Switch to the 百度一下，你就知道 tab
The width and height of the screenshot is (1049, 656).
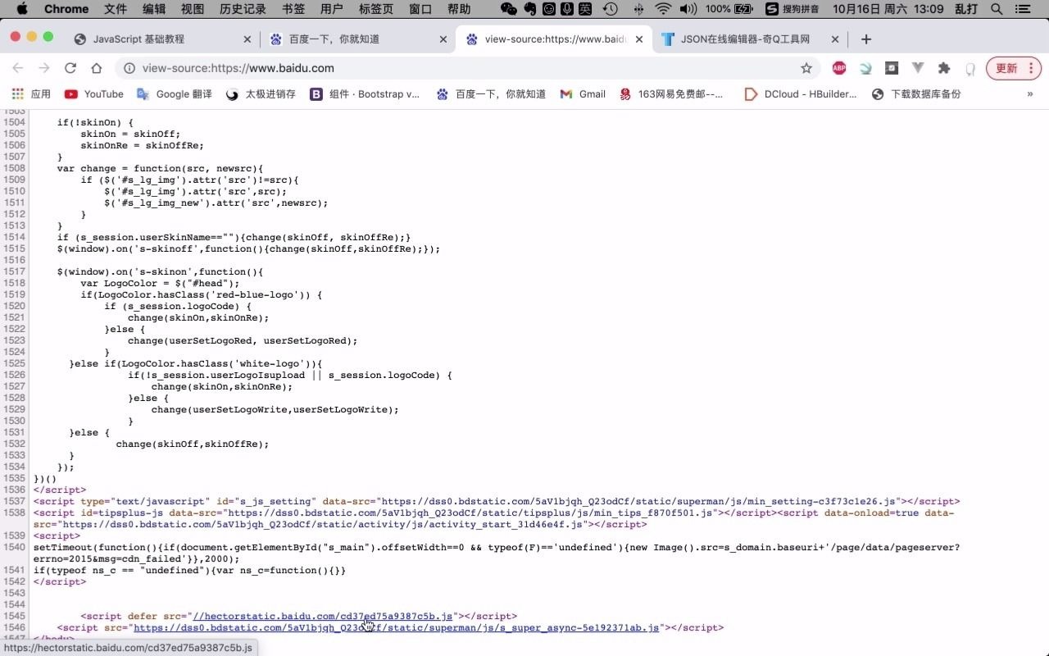pos(336,39)
